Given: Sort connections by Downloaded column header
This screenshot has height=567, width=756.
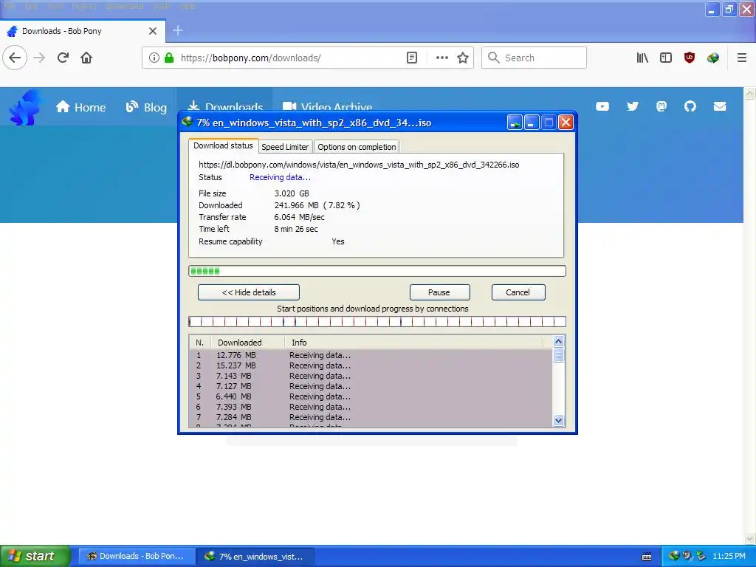Looking at the screenshot, I should (x=248, y=343).
